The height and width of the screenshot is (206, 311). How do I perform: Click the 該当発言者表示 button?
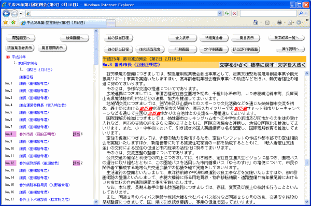click(20, 48)
